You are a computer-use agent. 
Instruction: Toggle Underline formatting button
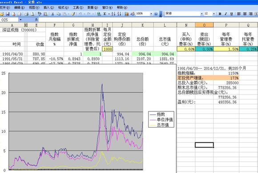pos(231,14)
